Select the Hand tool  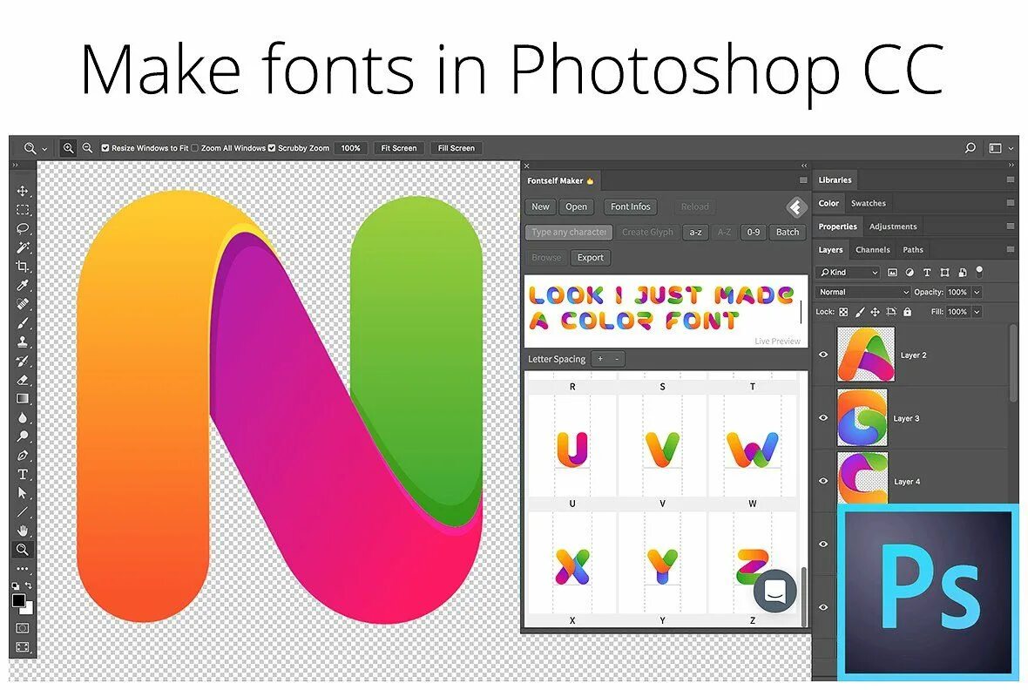click(x=23, y=531)
